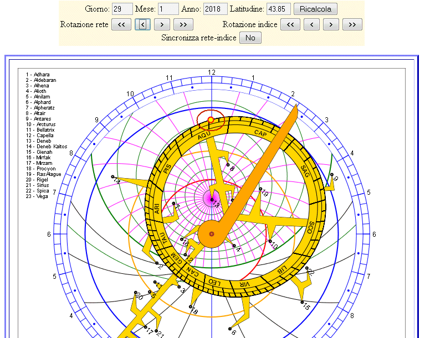Click rete single step forward arrow
The height and width of the screenshot is (338, 425).
(161, 24)
